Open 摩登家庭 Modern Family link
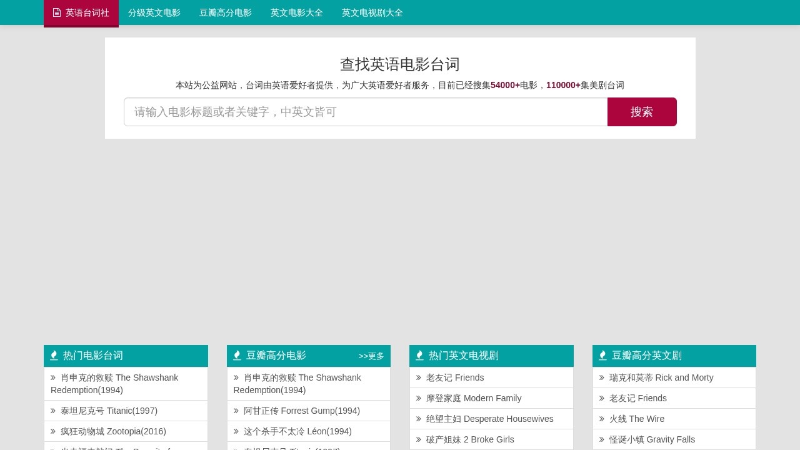The image size is (800, 450). (474, 398)
